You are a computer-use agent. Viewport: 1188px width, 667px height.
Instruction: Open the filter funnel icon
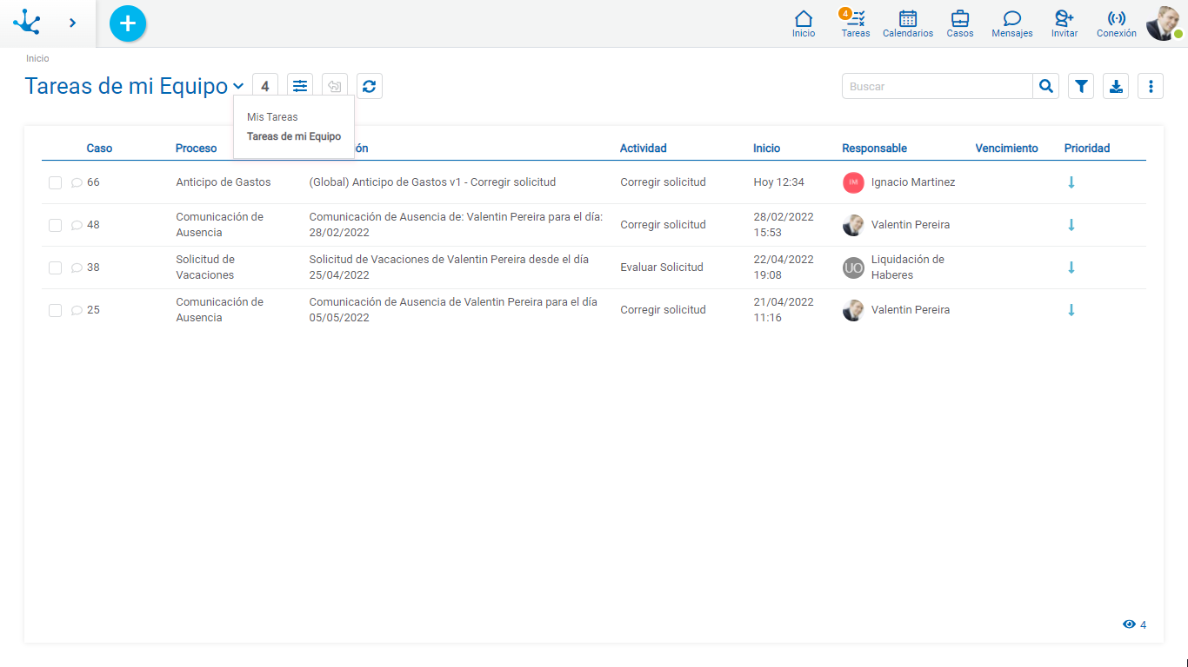tap(1081, 86)
